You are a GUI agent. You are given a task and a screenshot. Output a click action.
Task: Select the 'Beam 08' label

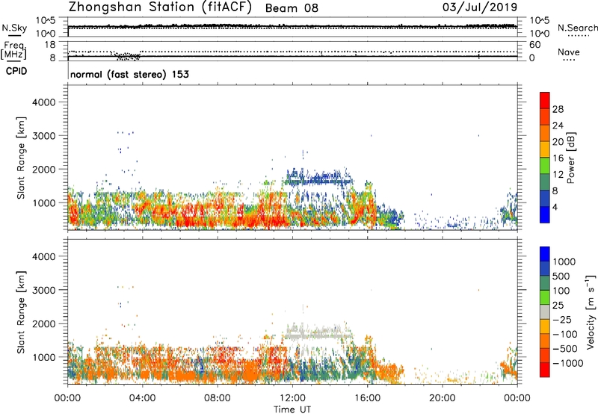(292, 8)
